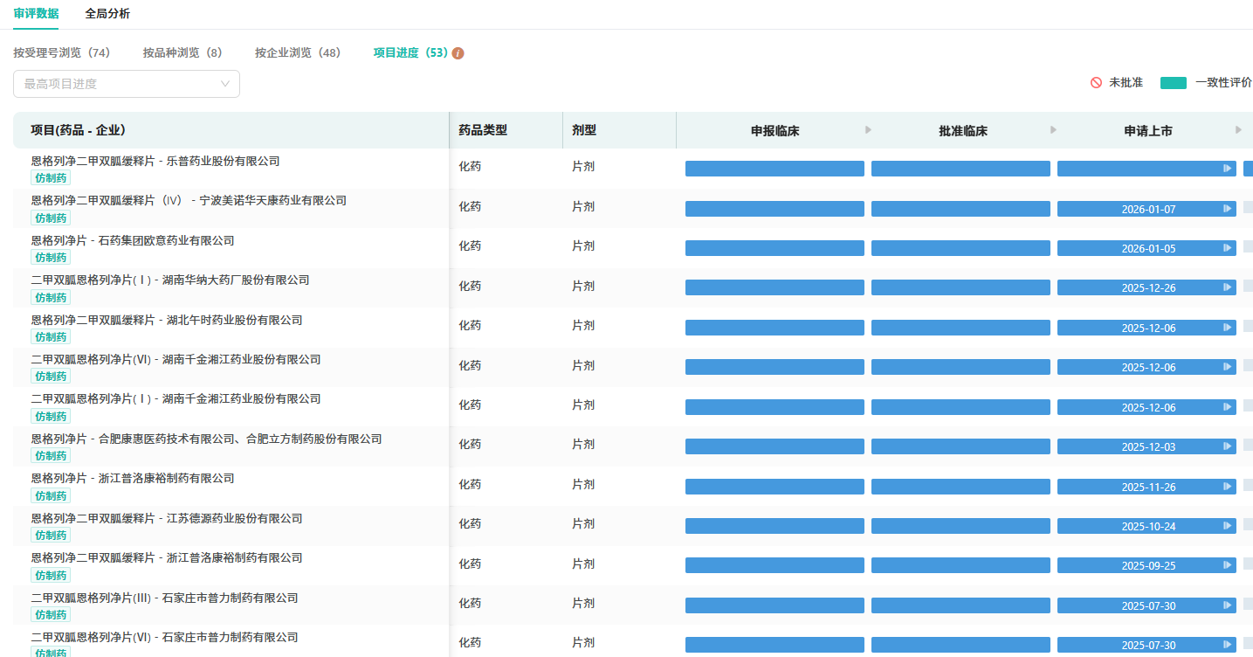Switch to 按品种浏览 (8) view
The height and width of the screenshot is (657, 1253).
(183, 53)
